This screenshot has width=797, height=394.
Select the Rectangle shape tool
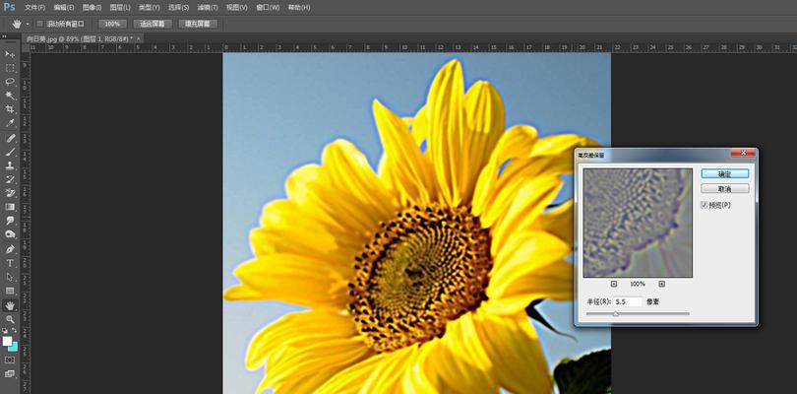tap(10, 291)
